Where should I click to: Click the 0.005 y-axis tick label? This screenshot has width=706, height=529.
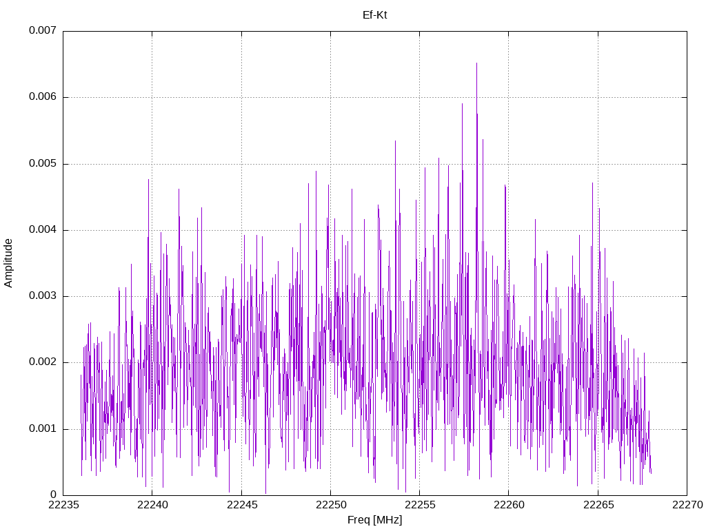point(43,164)
